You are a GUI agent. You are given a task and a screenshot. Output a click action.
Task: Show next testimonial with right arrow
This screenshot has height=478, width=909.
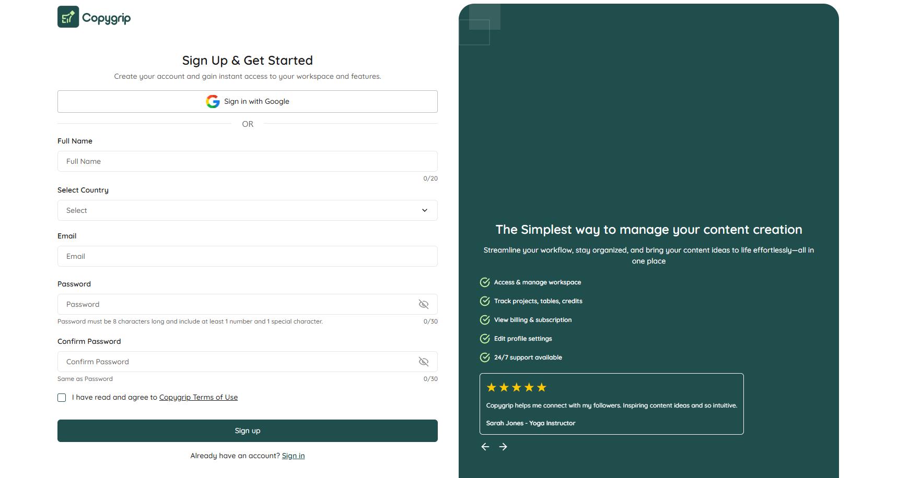(503, 447)
